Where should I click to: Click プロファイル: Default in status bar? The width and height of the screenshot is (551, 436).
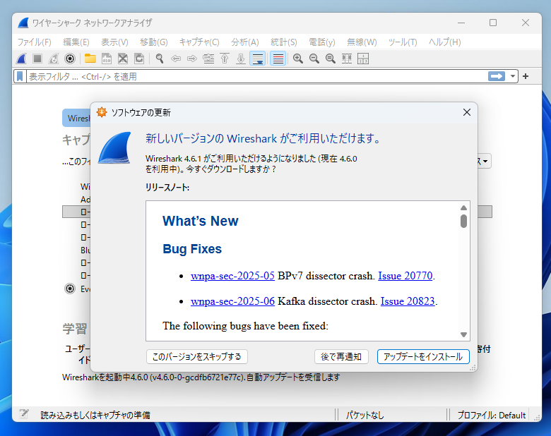click(491, 416)
